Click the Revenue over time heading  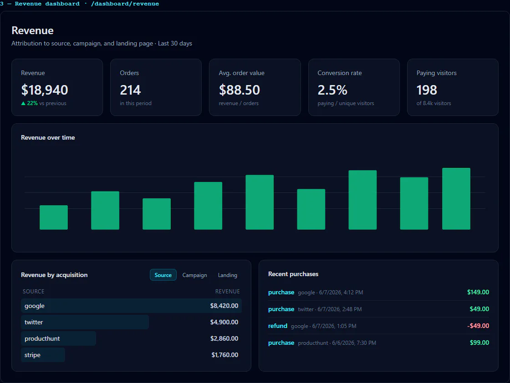point(48,137)
